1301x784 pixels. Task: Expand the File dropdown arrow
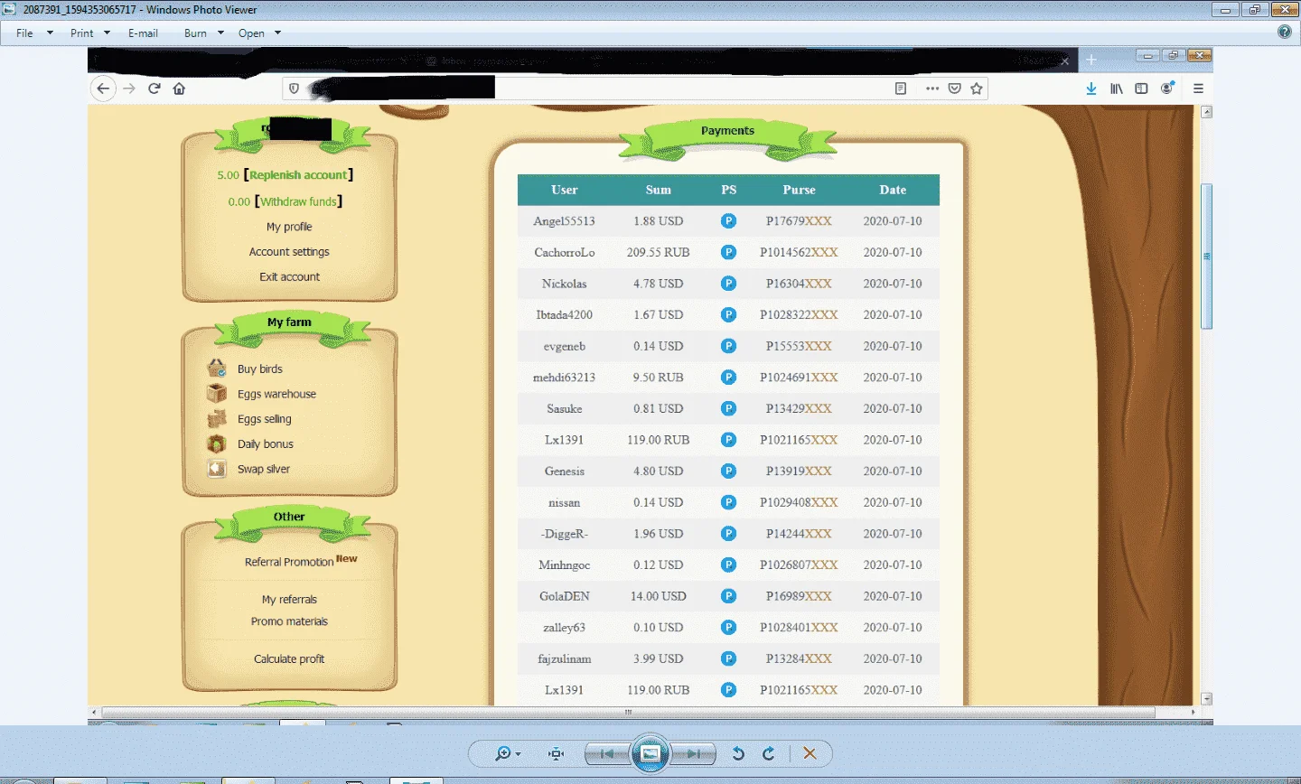[x=50, y=33]
